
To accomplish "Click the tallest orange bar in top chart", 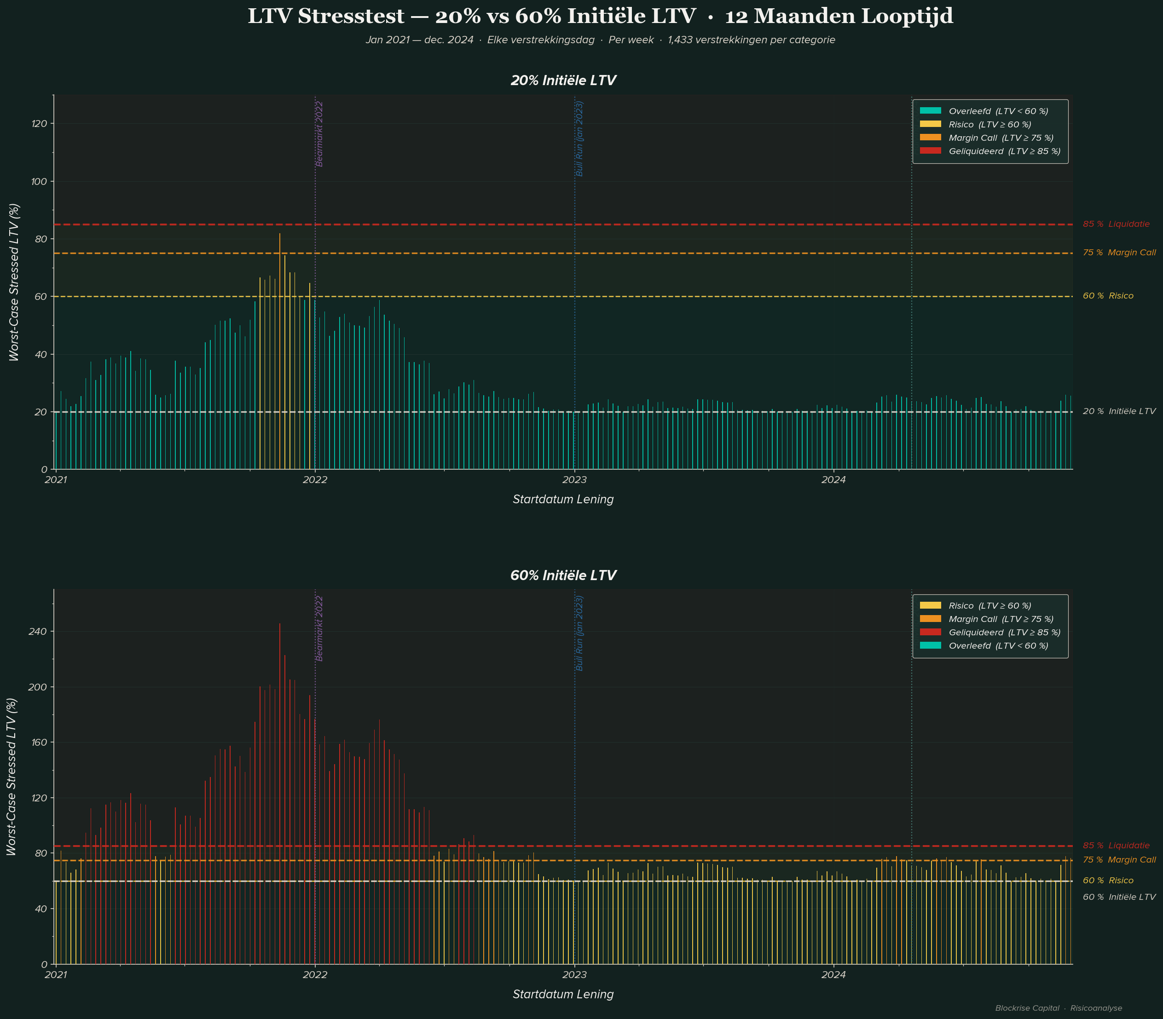I will (279, 341).
